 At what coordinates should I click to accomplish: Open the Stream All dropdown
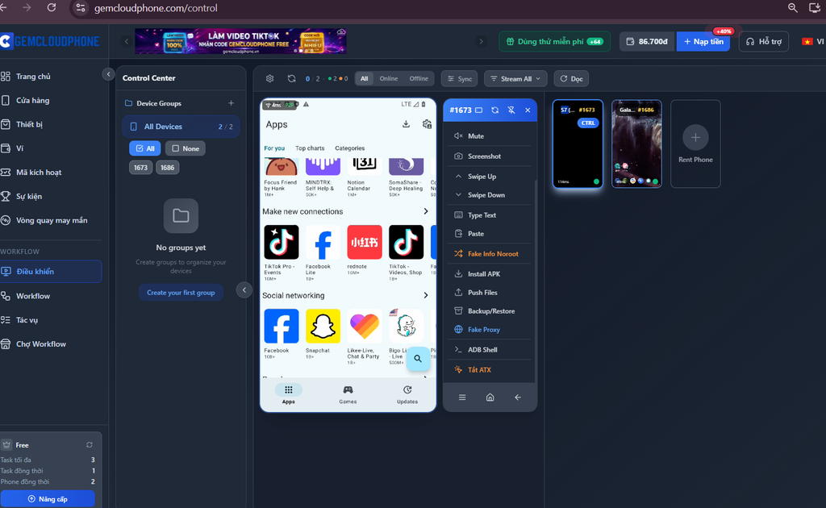tap(515, 78)
